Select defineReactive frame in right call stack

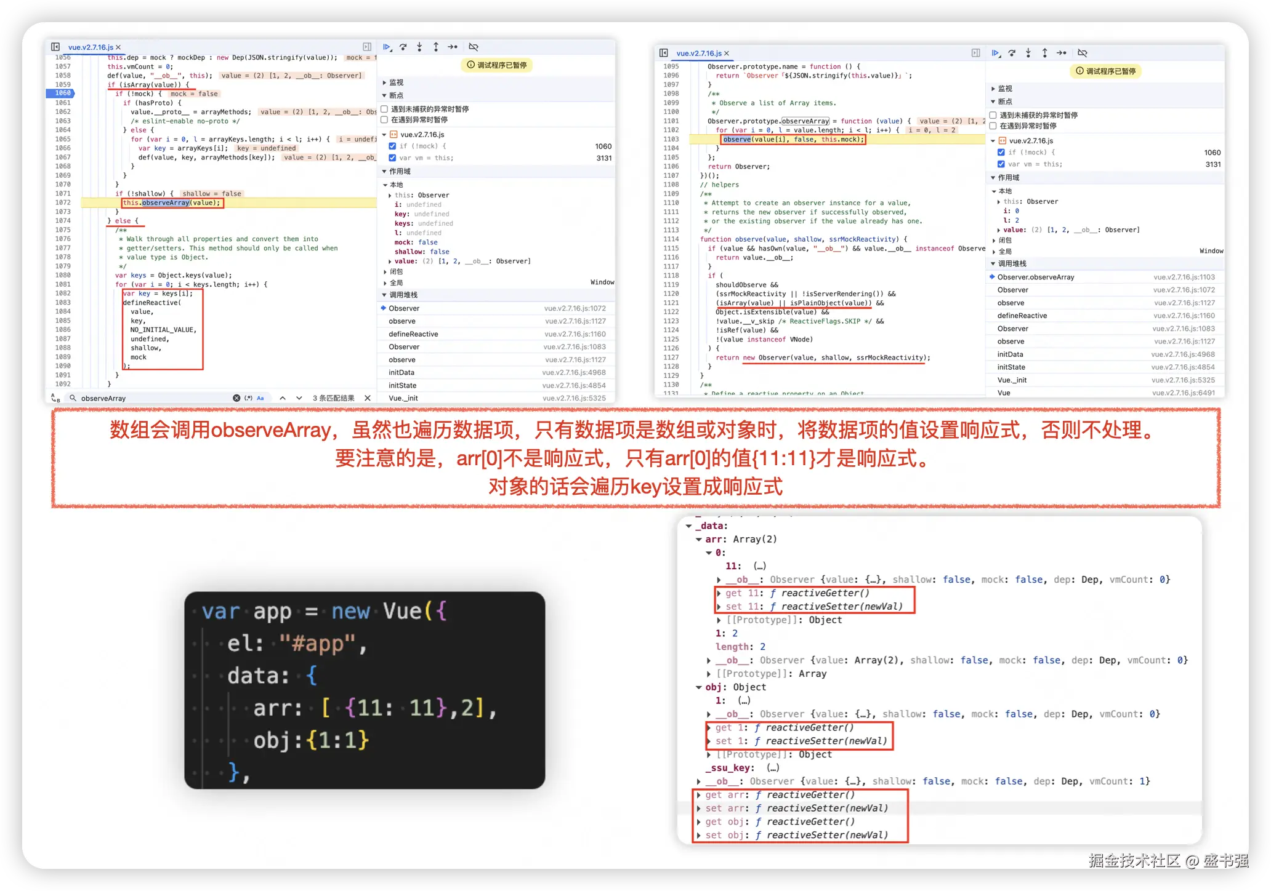coord(1022,316)
